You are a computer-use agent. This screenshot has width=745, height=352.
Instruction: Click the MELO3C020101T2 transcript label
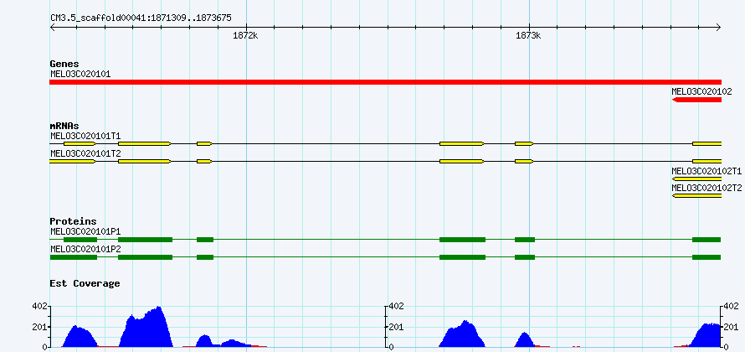pyautogui.click(x=85, y=153)
